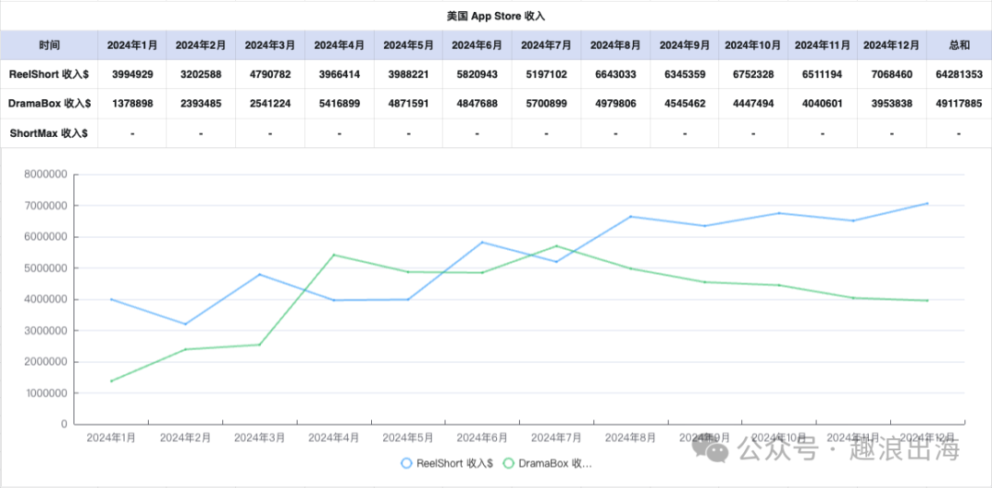Image resolution: width=992 pixels, height=488 pixels.
Task: Click the 6000000 y-axis label
Action: coord(46,237)
